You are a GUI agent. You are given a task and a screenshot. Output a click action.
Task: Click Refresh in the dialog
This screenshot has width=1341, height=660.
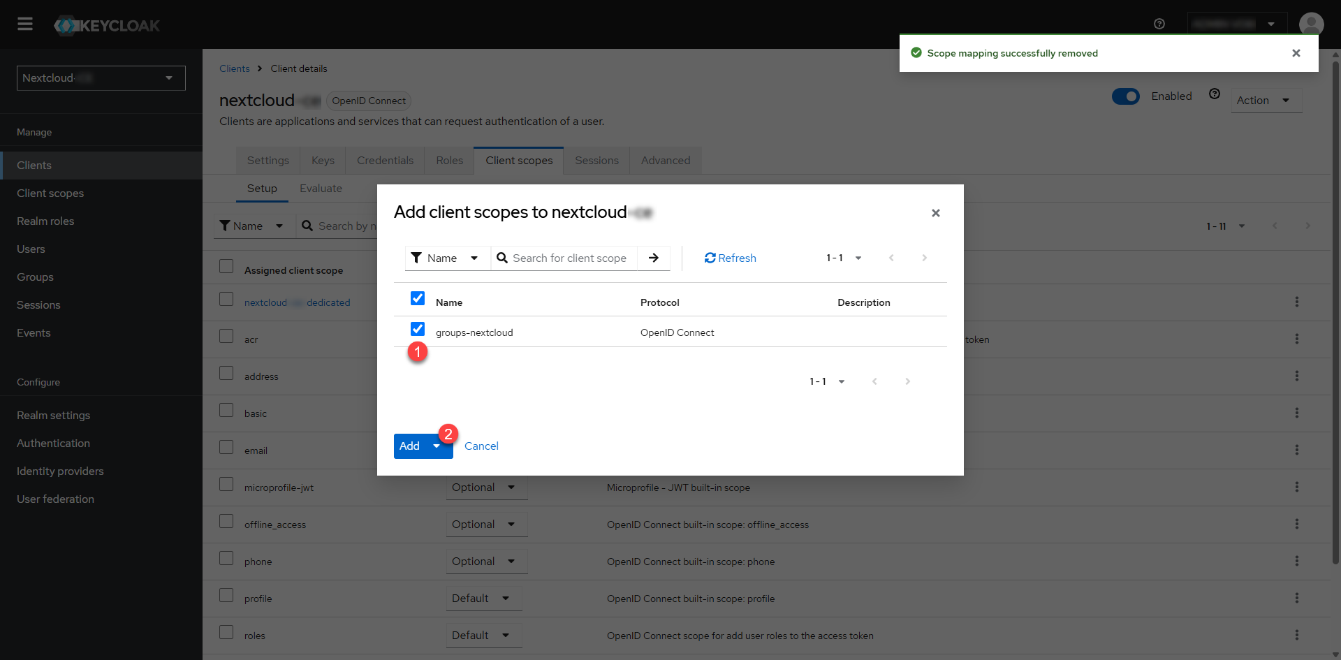point(730,258)
